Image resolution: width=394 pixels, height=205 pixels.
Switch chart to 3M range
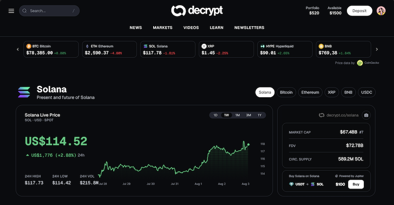click(x=248, y=115)
